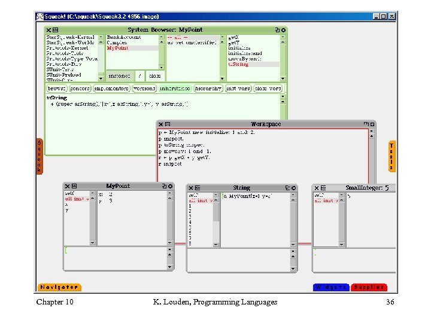The height and width of the screenshot is (323, 431).
Task: Click the browse button in System Browser
Action: tap(57, 89)
